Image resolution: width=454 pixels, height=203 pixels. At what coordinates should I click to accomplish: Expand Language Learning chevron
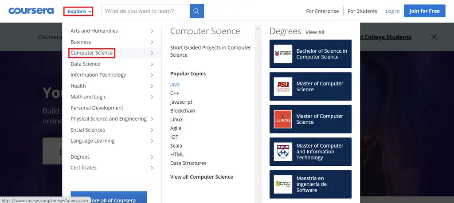click(x=152, y=141)
